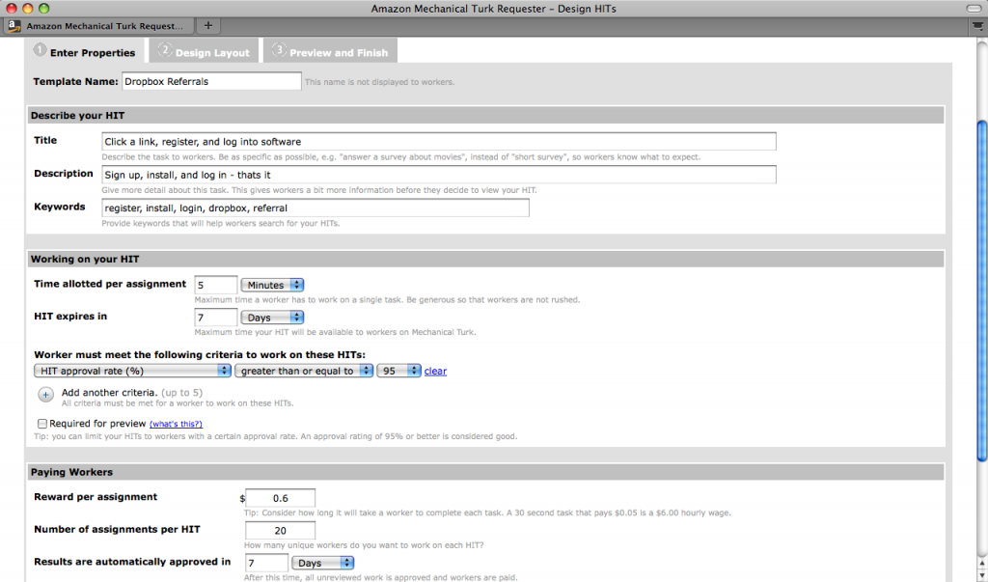This screenshot has width=988, height=582.
Task: Click the scroll arrows at bottom of scrollbar
Action: [981, 568]
